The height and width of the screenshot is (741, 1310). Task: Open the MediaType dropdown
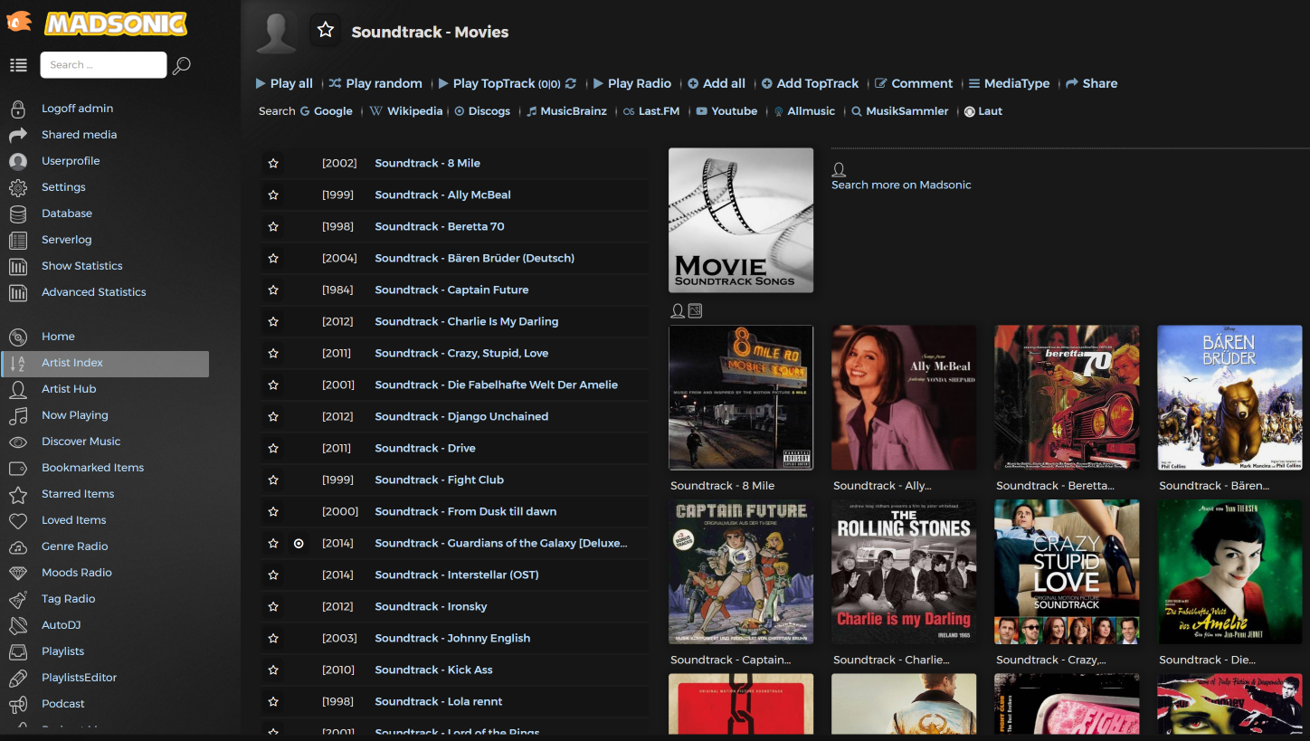[1009, 83]
